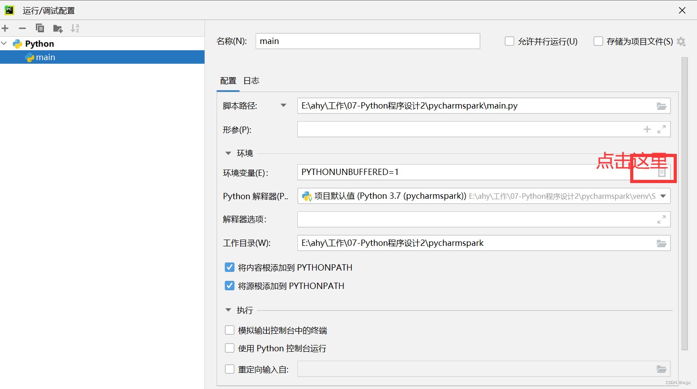Enable 允许并行运行 checkbox

510,41
